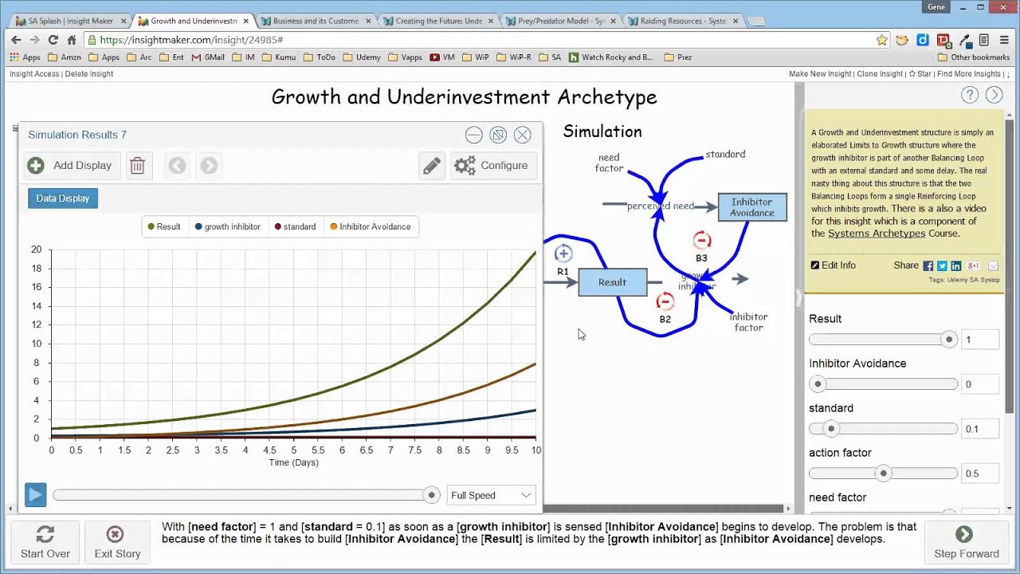The image size is (1020, 574).
Task: Open the Systems Archetypes course link
Action: pyautogui.click(x=877, y=234)
